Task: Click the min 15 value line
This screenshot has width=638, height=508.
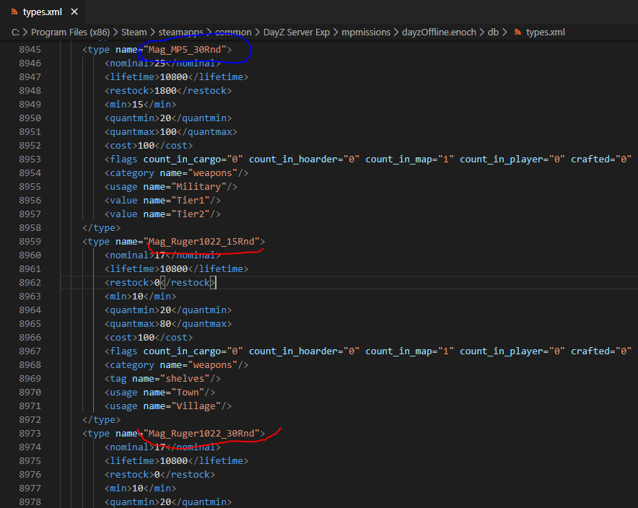Action: [141, 105]
